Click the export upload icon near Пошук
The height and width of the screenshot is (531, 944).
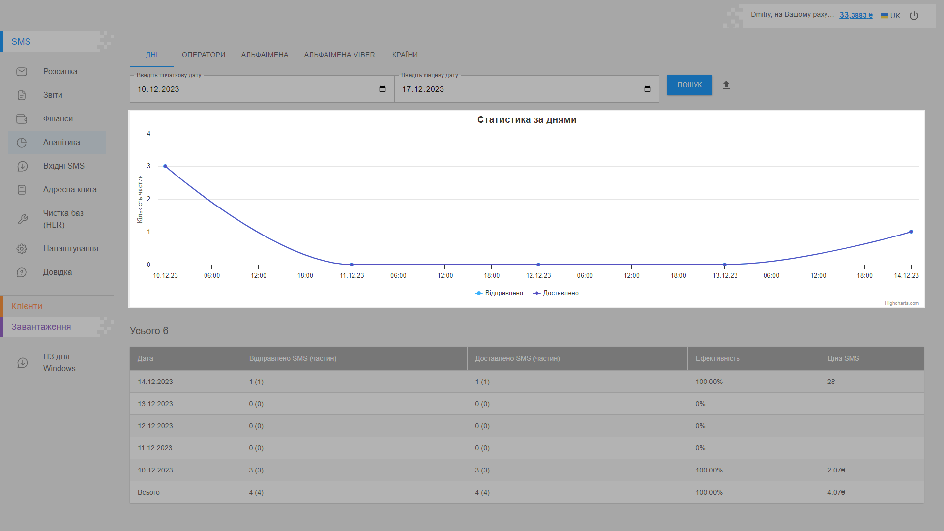coord(726,85)
